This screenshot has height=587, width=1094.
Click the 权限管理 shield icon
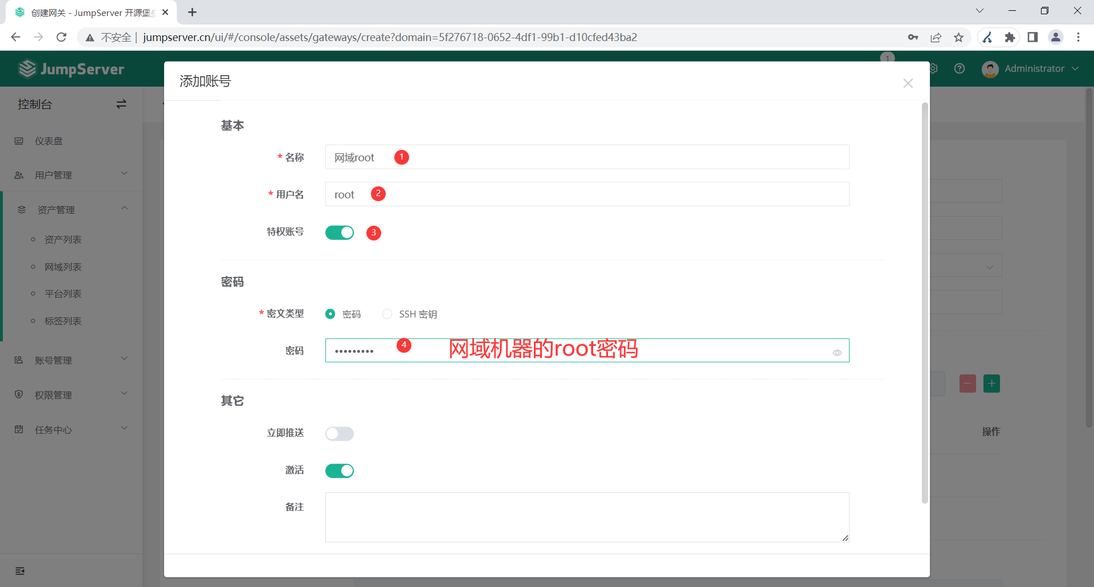[x=19, y=394]
